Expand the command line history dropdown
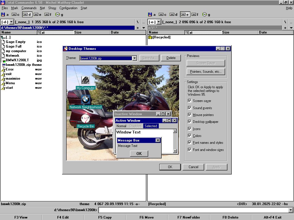 [291, 210]
